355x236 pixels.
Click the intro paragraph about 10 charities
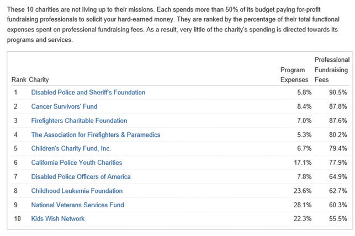pyautogui.click(x=173, y=25)
